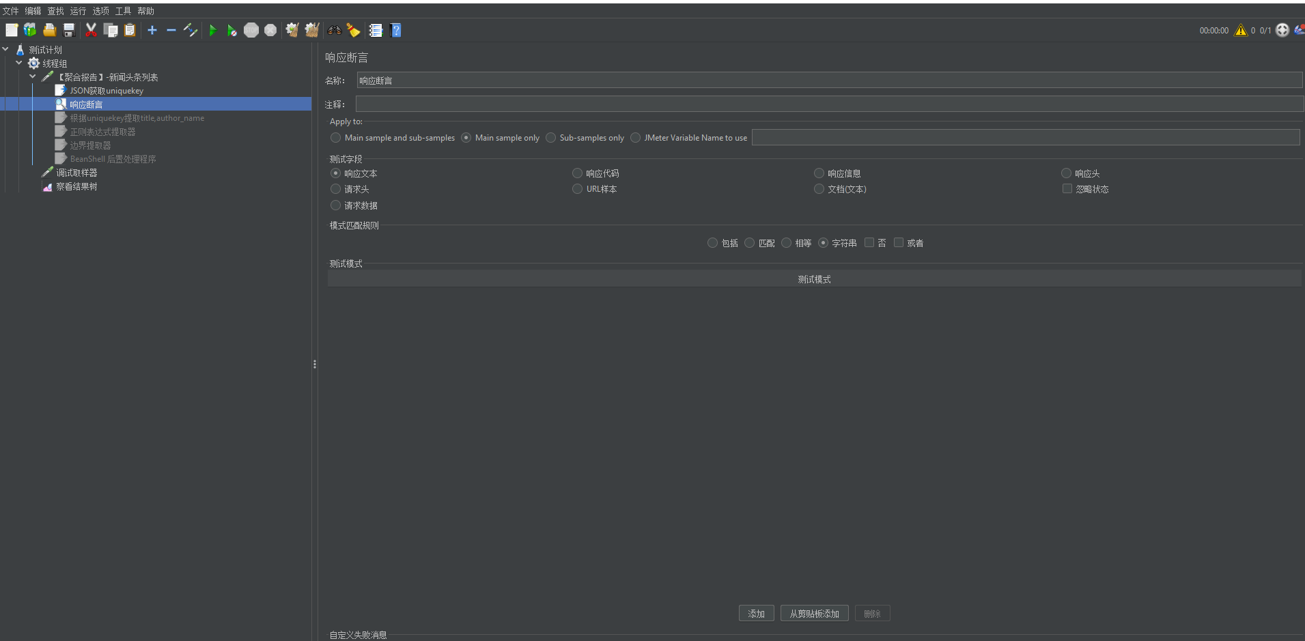
Task: Collapse the 【聚合报告】-新闻头条列表 node
Action: click(x=33, y=76)
